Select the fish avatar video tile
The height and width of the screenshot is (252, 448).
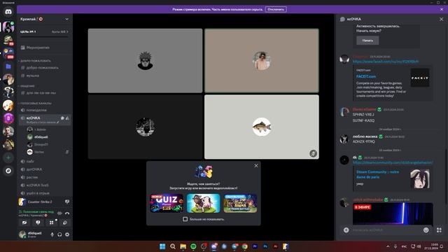pos(262,127)
